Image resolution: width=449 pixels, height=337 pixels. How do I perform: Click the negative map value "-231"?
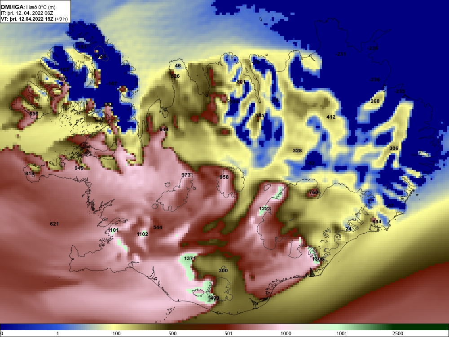tap(340, 54)
